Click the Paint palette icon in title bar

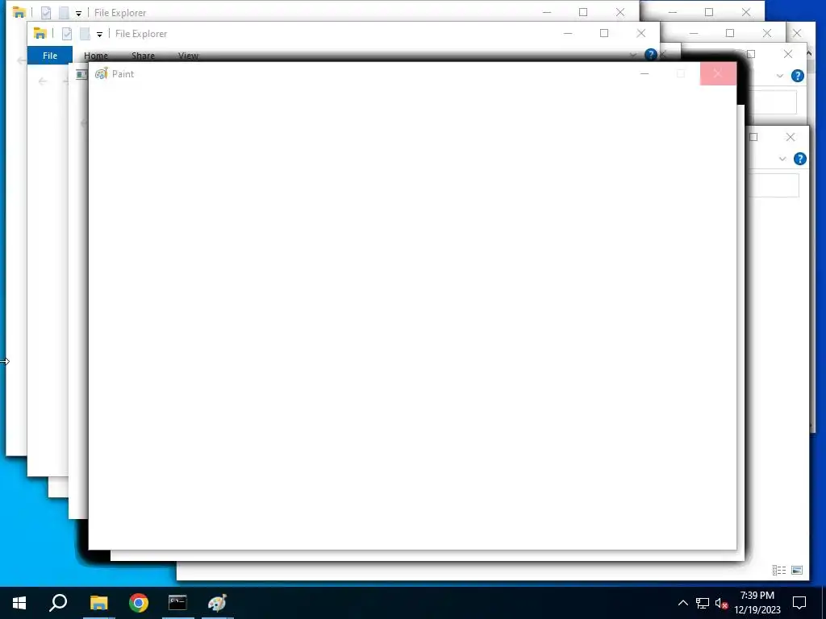coord(101,73)
